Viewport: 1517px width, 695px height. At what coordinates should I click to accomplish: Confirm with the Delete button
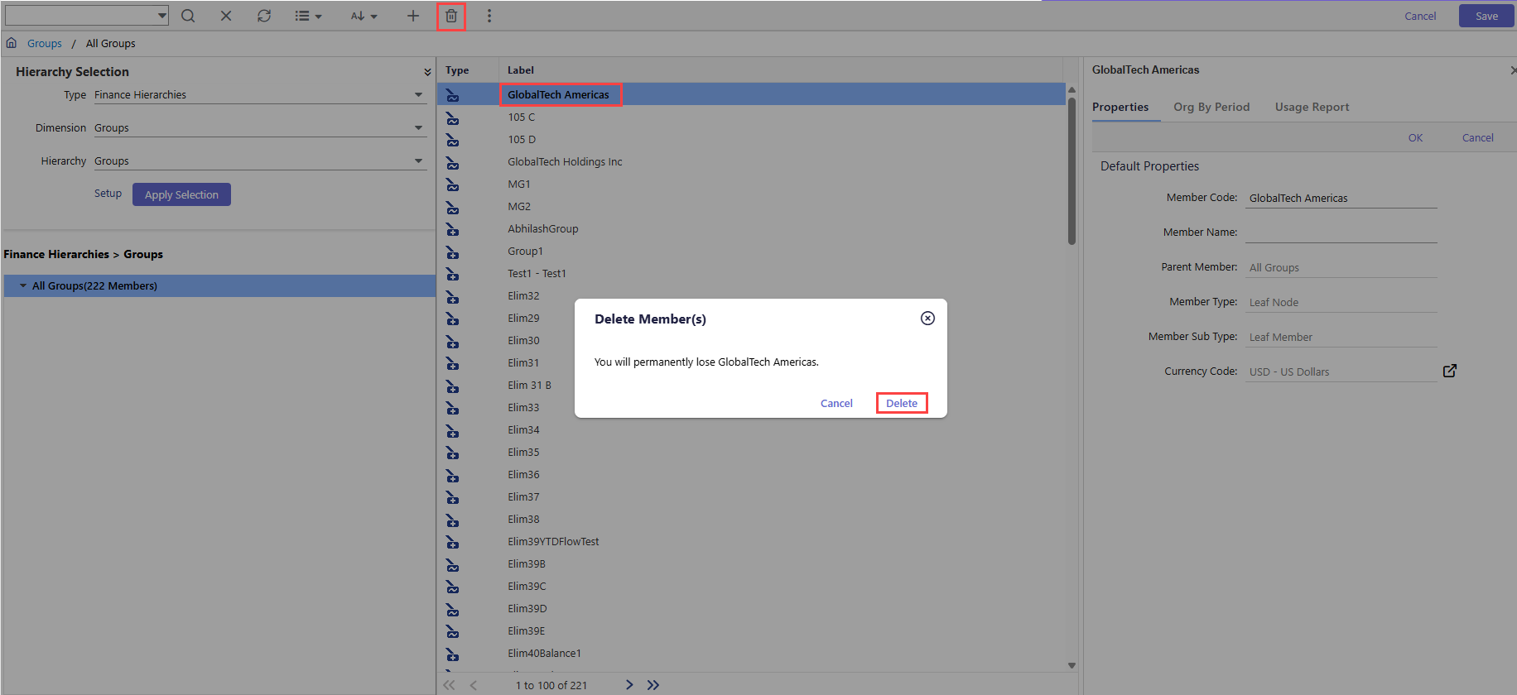(x=901, y=403)
